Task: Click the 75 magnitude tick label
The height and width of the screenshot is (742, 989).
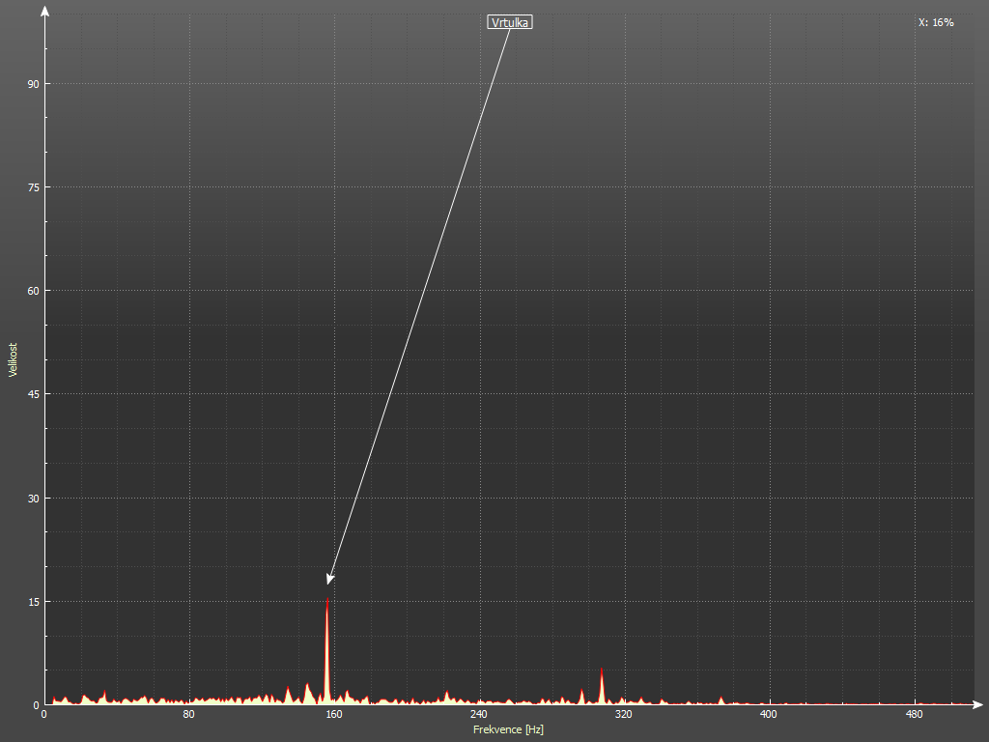Action: click(32, 187)
